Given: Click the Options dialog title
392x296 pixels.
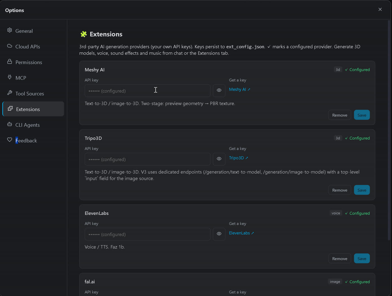Looking at the screenshot, I should click(15, 10).
